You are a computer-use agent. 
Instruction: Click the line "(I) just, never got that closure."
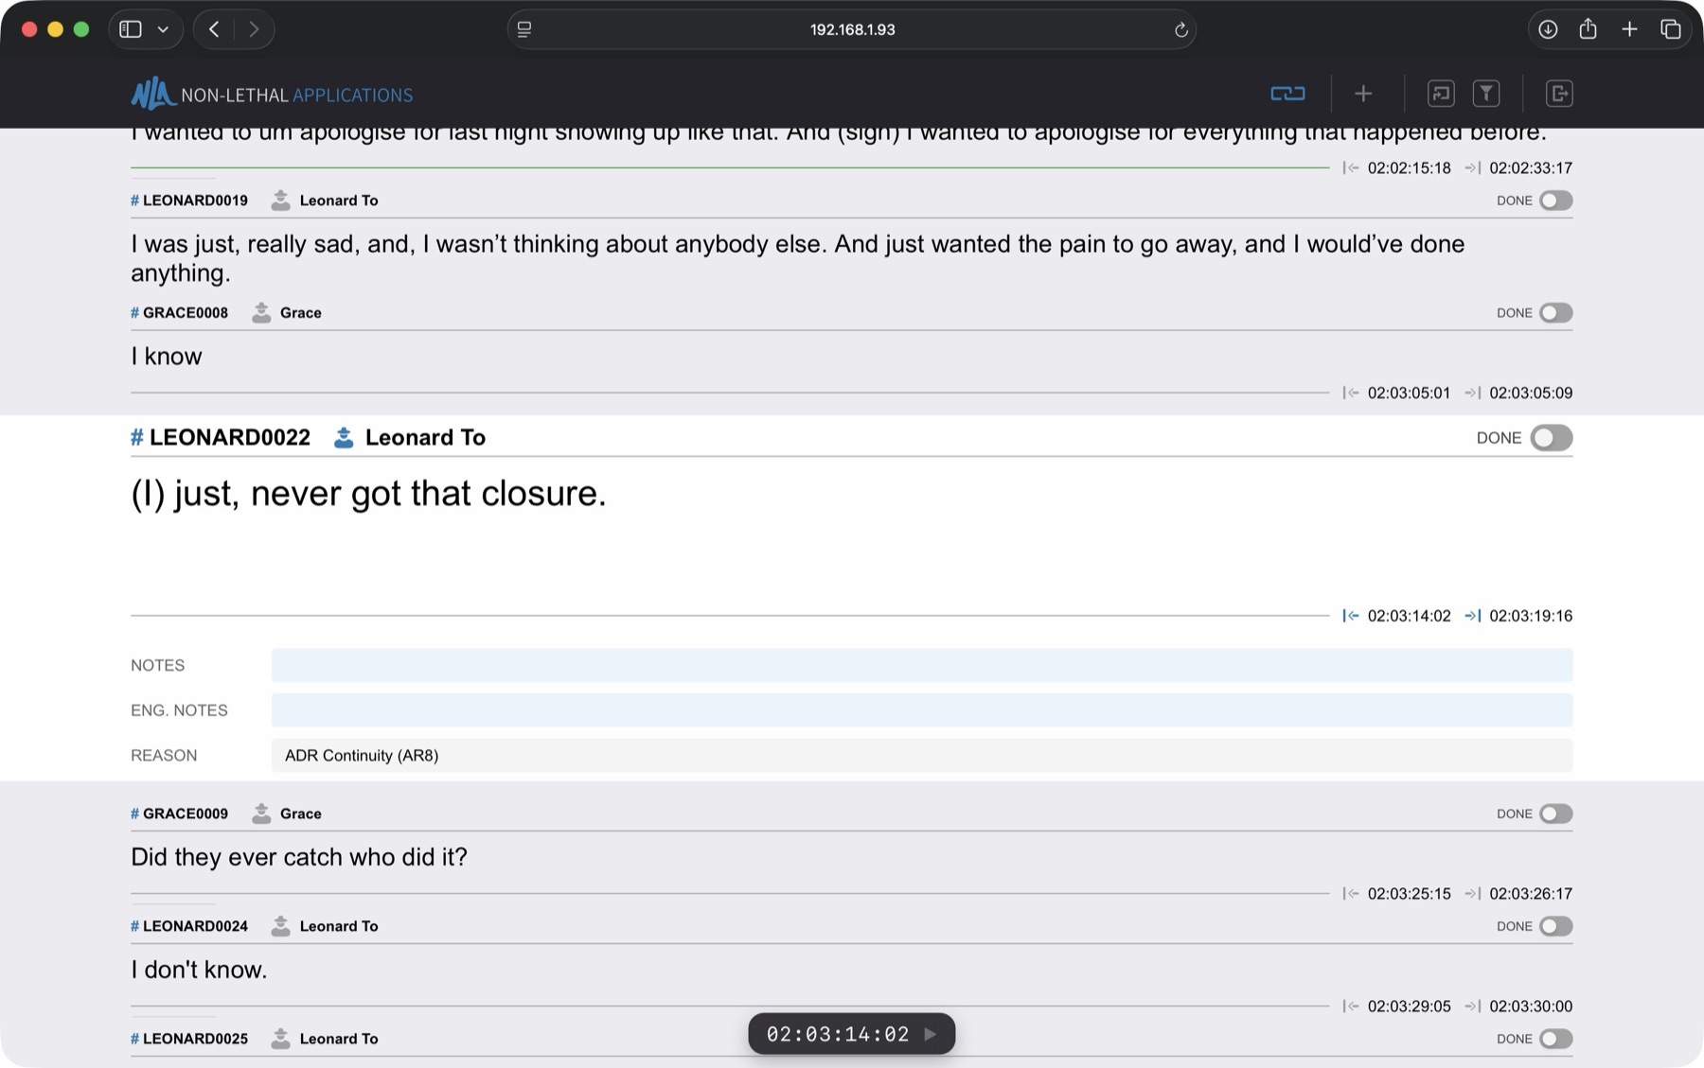pyautogui.click(x=368, y=494)
